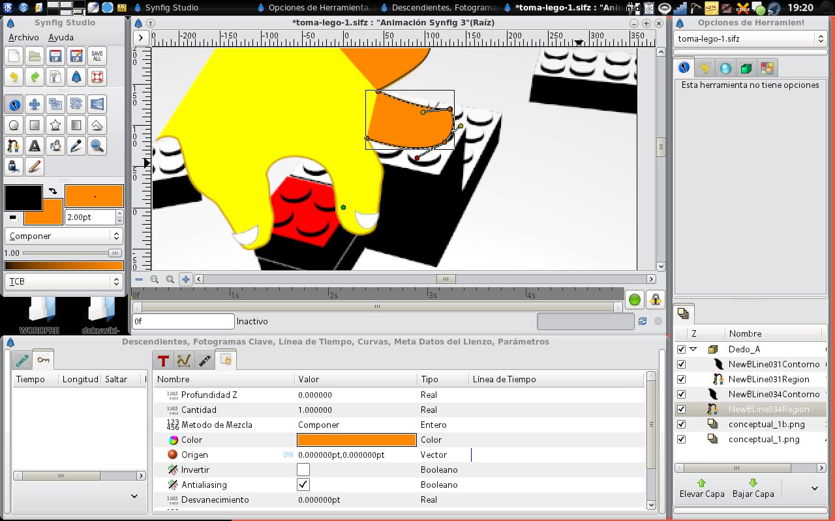The image size is (835, 521).
Task: Select the Fill bucket tool
Action: (55, 146)
